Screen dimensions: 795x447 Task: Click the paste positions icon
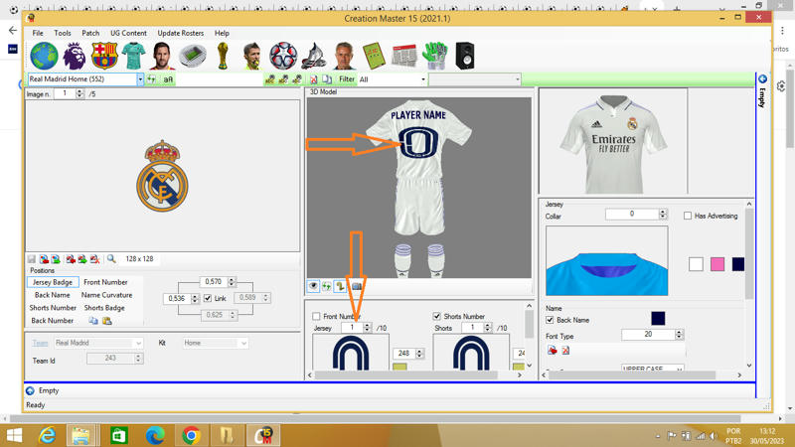[106, 321]
